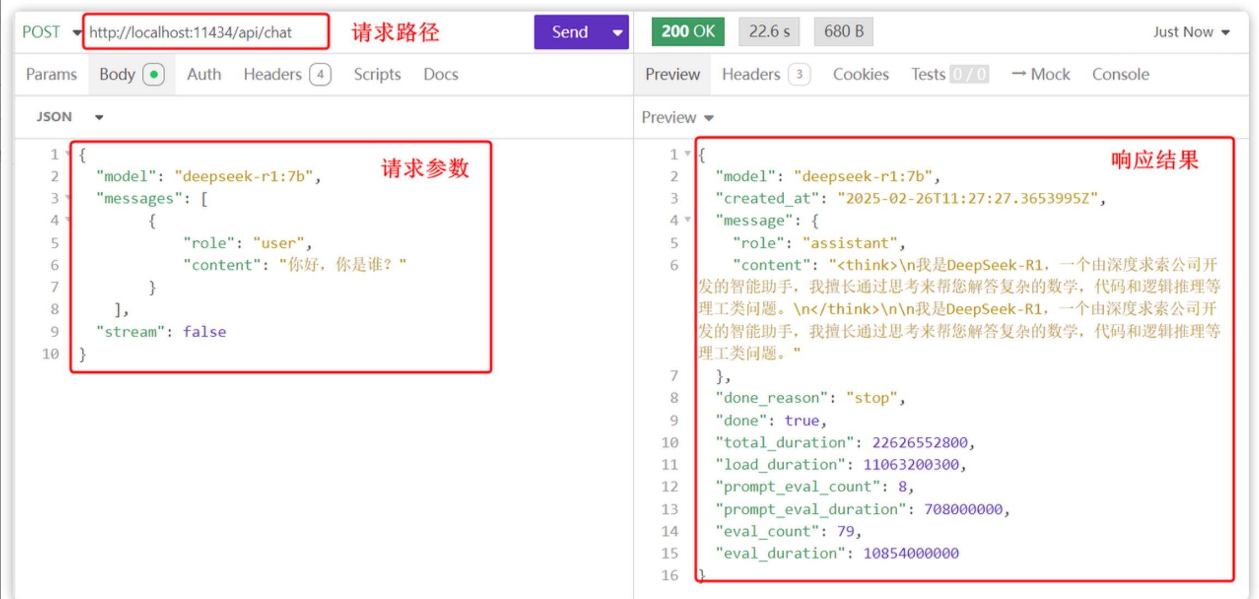Click the 200 OK status badge
The width and height of the screenshot is (1259, 599).
click(x=687, y=32)
